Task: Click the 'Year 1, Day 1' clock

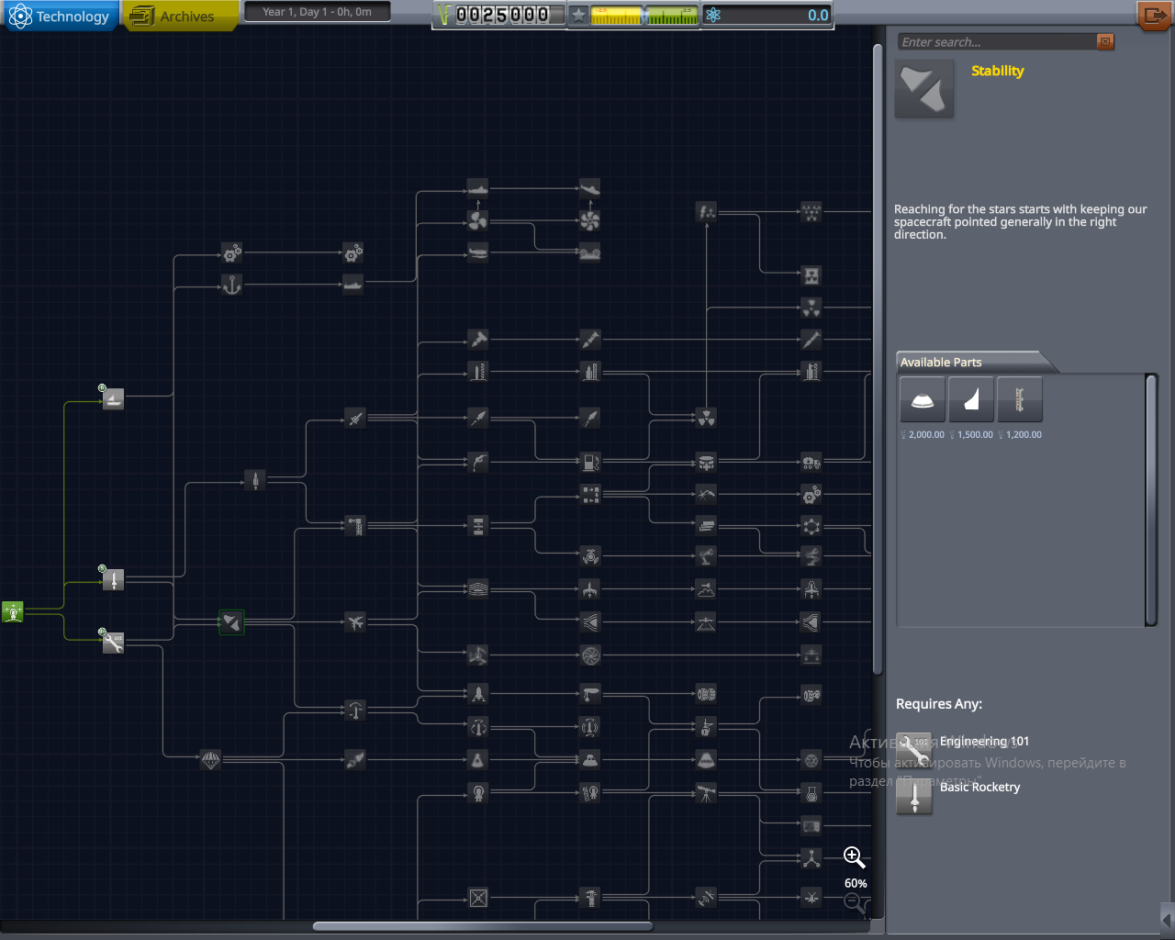Action: pyautogui.click(x=317, y=12)
